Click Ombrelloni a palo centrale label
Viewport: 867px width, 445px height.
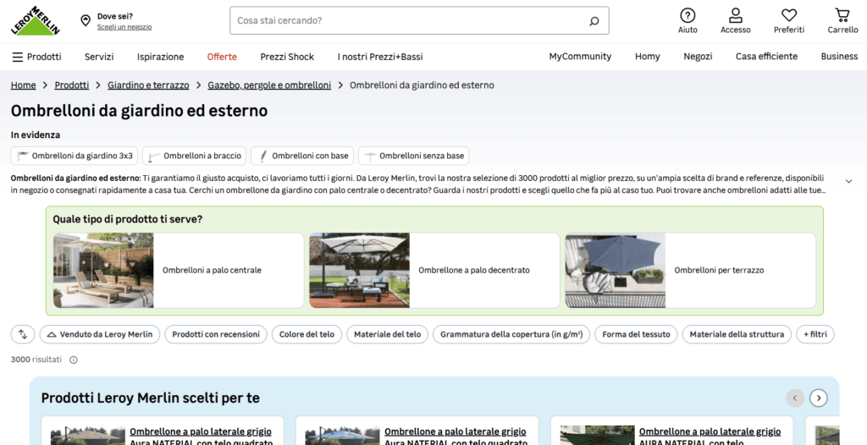pos(212,271)
